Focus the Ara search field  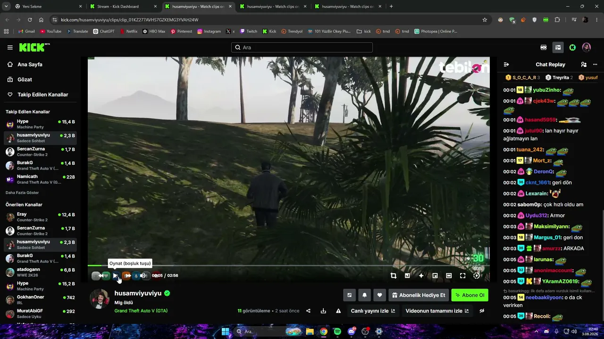(302, 48)
